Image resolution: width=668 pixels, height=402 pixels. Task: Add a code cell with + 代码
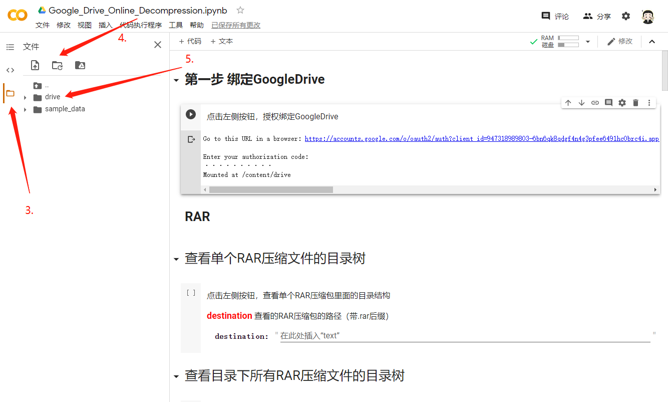(190, 41)
